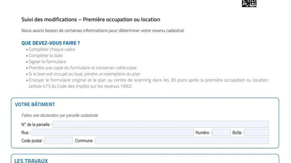This screenshot has width=291, height=163.
Task: Place cursor in the Commune field
Action: (x=182, y=141)
